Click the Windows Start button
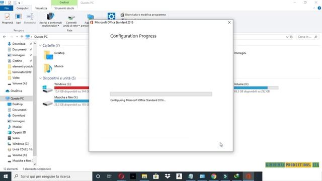The image size is (322, 181). [x=6, y=176]
